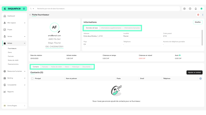Delete supplier with red trash icon
The height and width of the screenshot is (115, 206).
[x=198, y=15]
